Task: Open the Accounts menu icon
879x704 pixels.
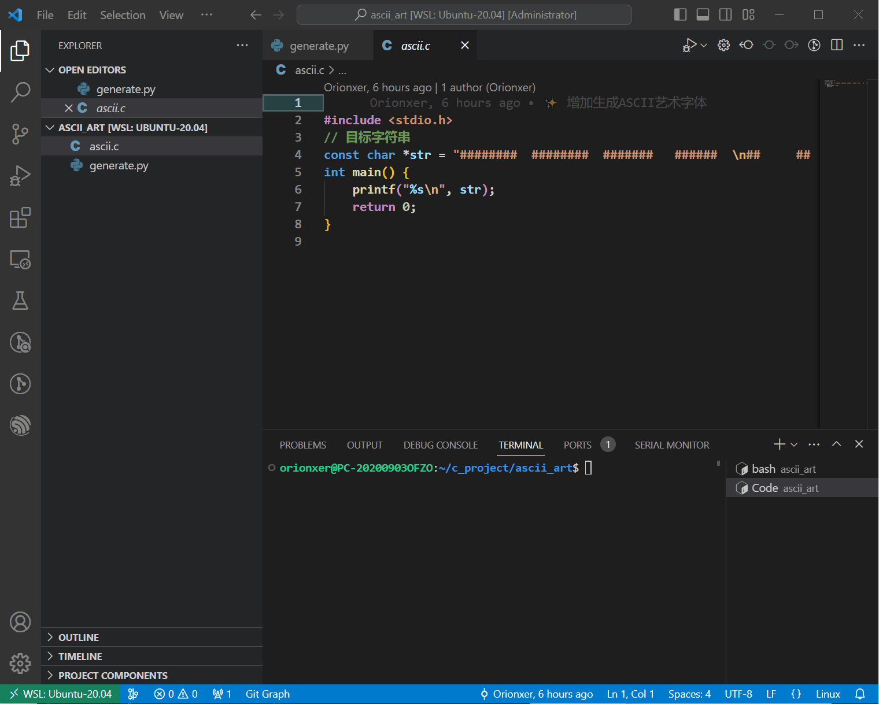Action: (x=20, y=622)
